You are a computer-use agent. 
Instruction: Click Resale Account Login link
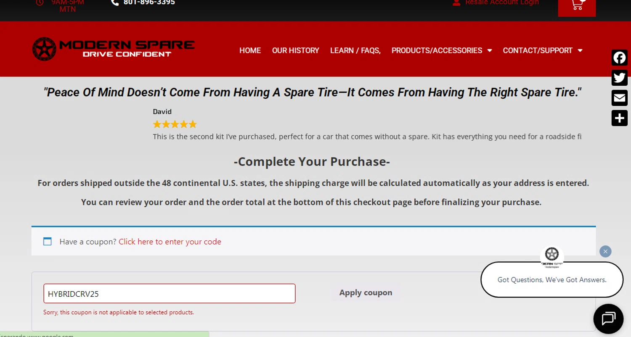click(x=502, y=3)
